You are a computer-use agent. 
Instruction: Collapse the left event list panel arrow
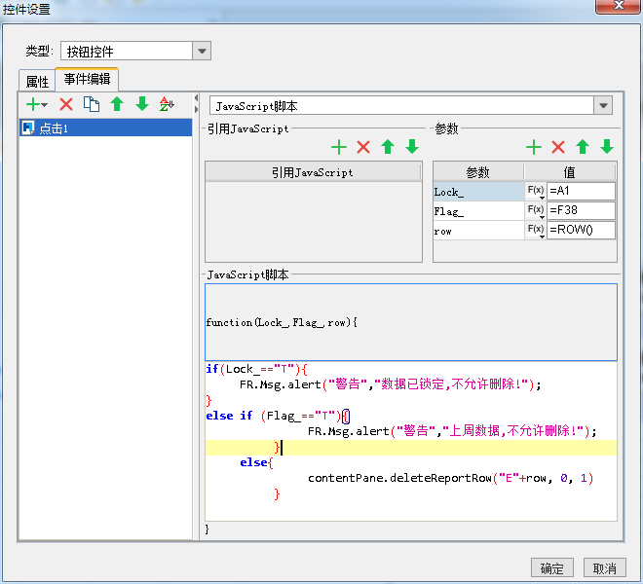click(196, 98)
